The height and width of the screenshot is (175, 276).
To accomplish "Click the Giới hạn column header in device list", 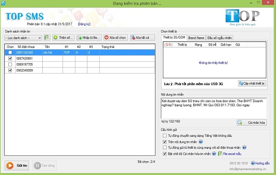I will 226,45.
